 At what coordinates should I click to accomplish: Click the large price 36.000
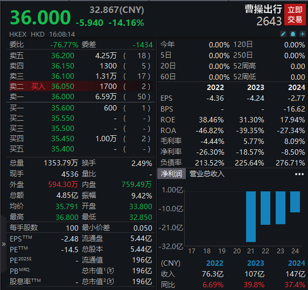[40, 17]
